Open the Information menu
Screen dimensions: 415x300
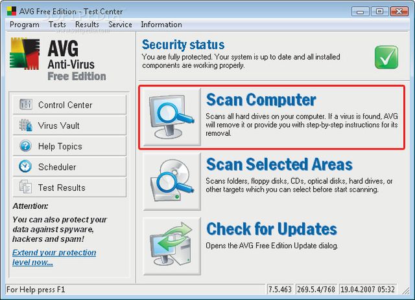(x=161, y=25)
